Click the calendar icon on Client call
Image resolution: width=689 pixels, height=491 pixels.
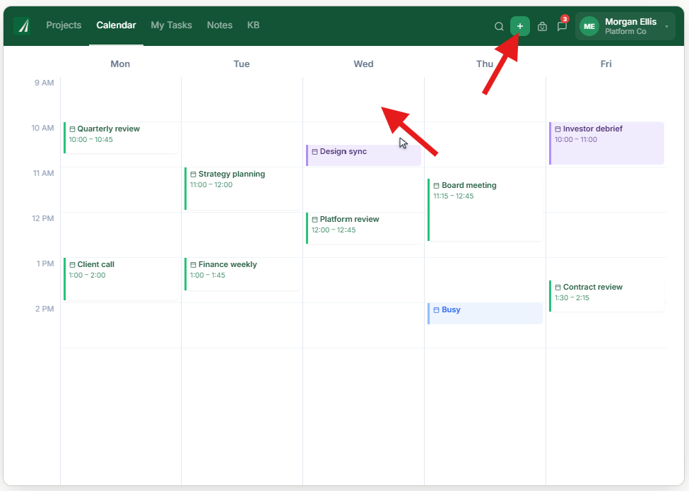72,265
